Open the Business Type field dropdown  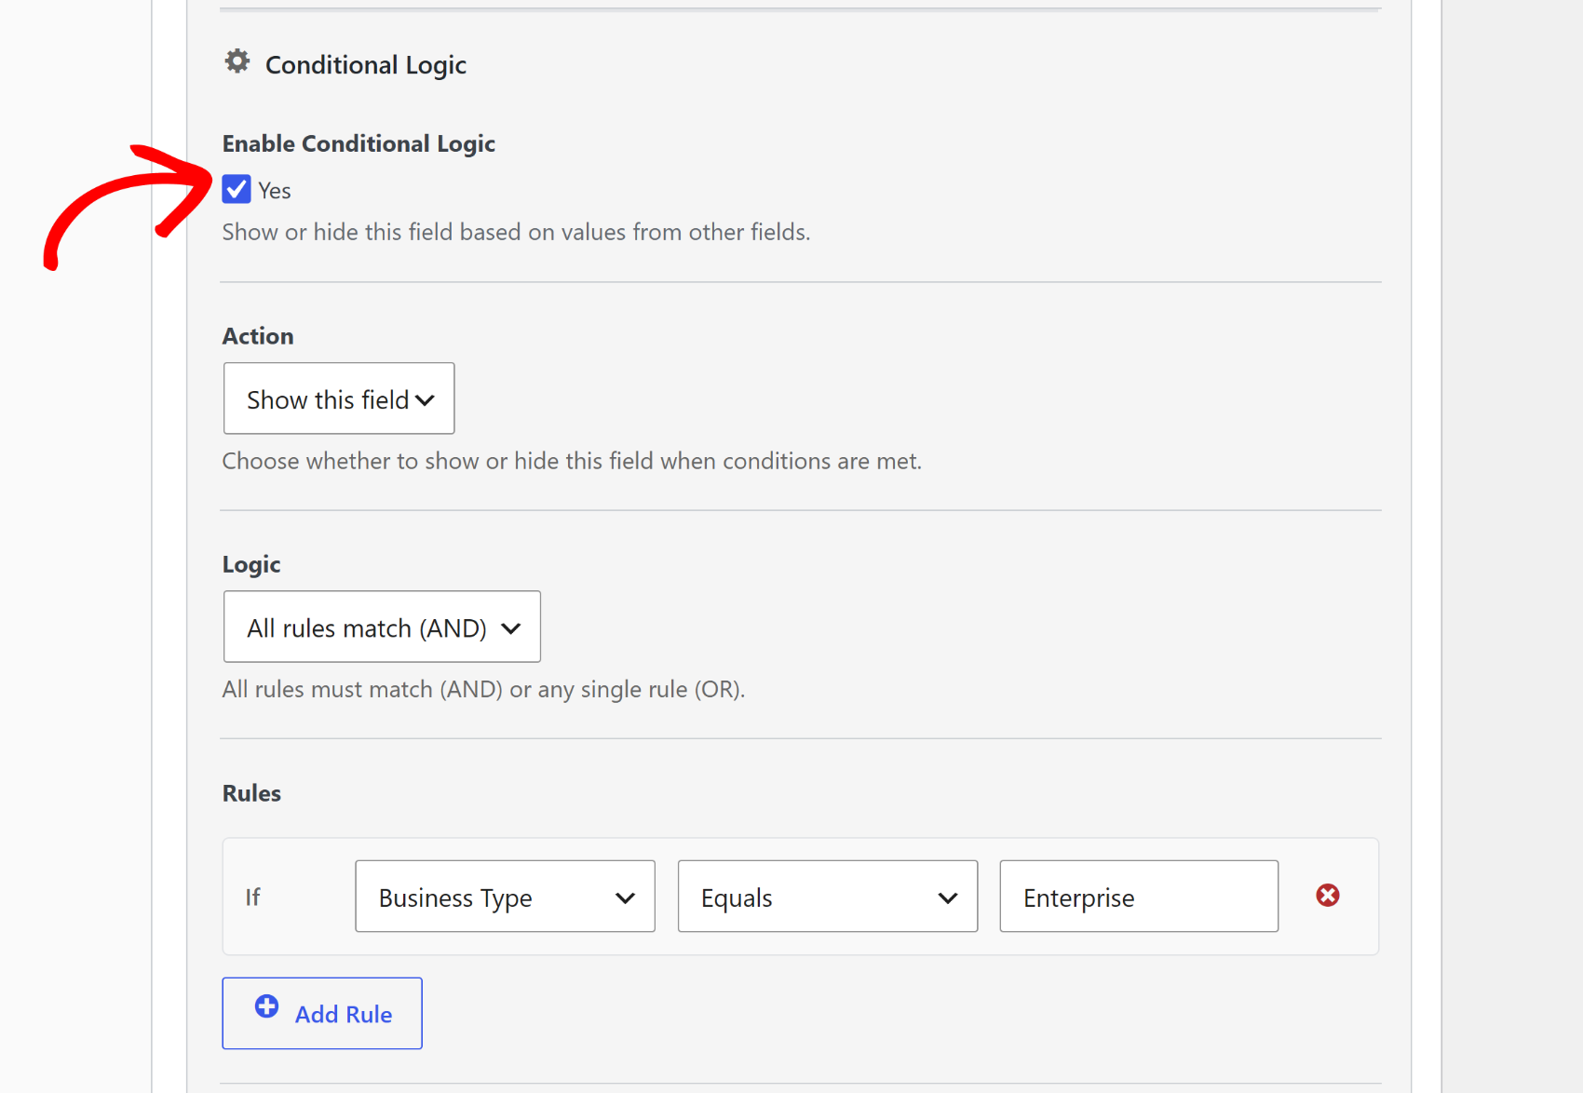pyautogui.click(x=505, y=897)
